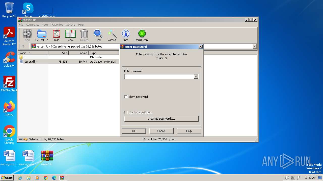323x181 pixels.
Task: Open the Tools menu
Action: pos(45,25)
